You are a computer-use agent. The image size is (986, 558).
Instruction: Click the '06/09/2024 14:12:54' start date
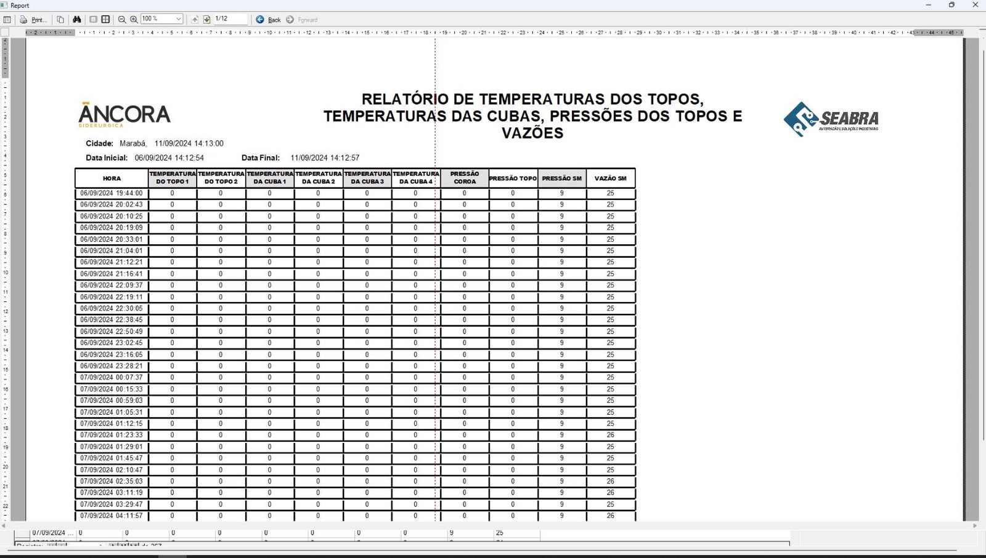pyautogui.click(x=169, y=158)
